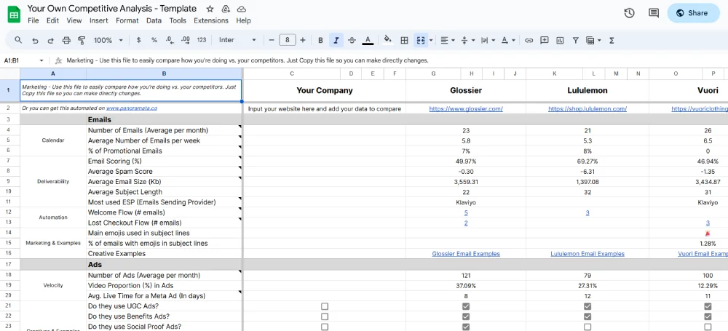Expand the Name box dropdown arrow

41,60
